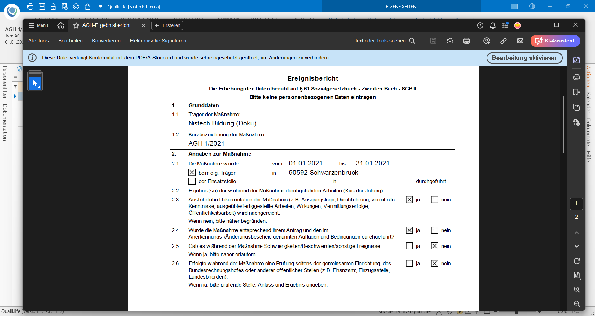Go to previous page chevron up

[x=577, y=233]
